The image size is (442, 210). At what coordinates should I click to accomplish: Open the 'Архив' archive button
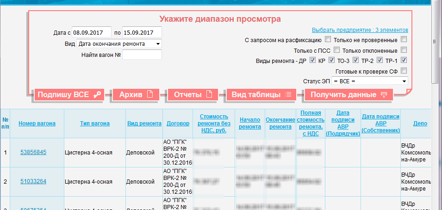(136, 95)
